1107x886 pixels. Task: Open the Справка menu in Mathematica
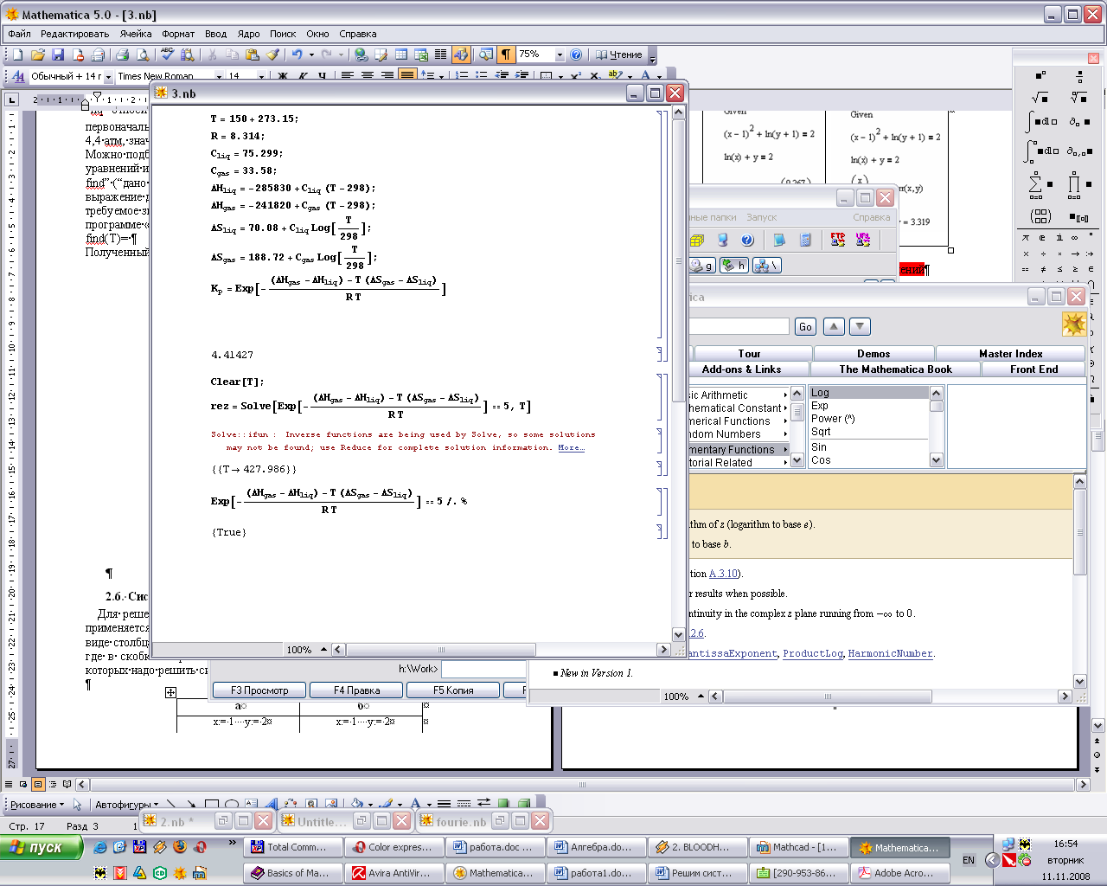click(x=358, y=34)
